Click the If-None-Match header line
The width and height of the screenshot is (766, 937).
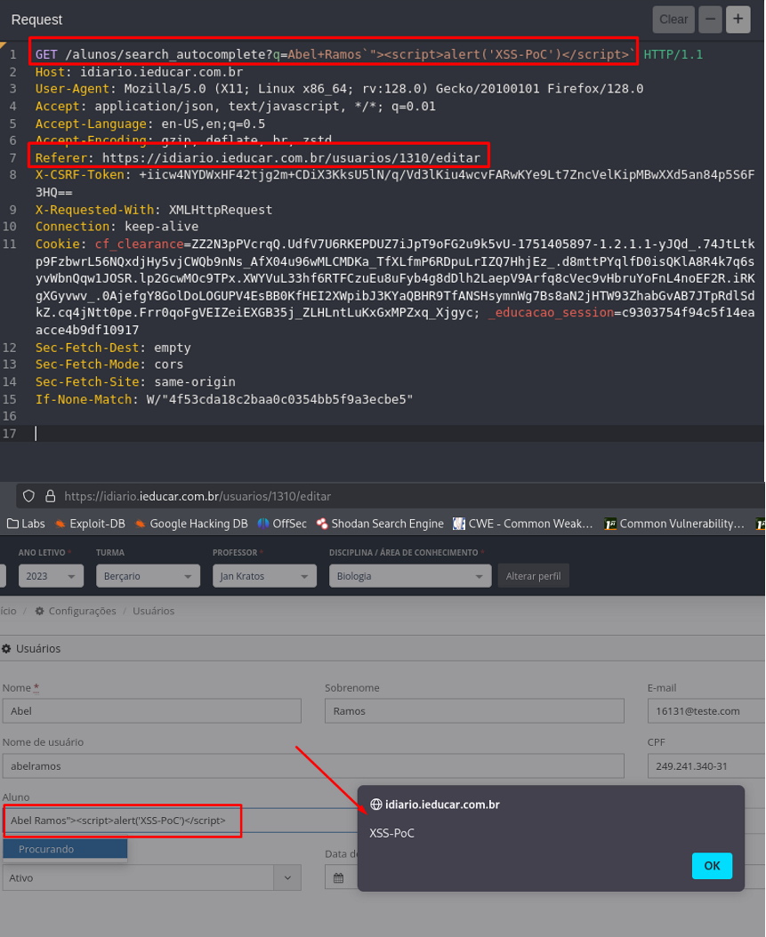[x=224, y=399]
